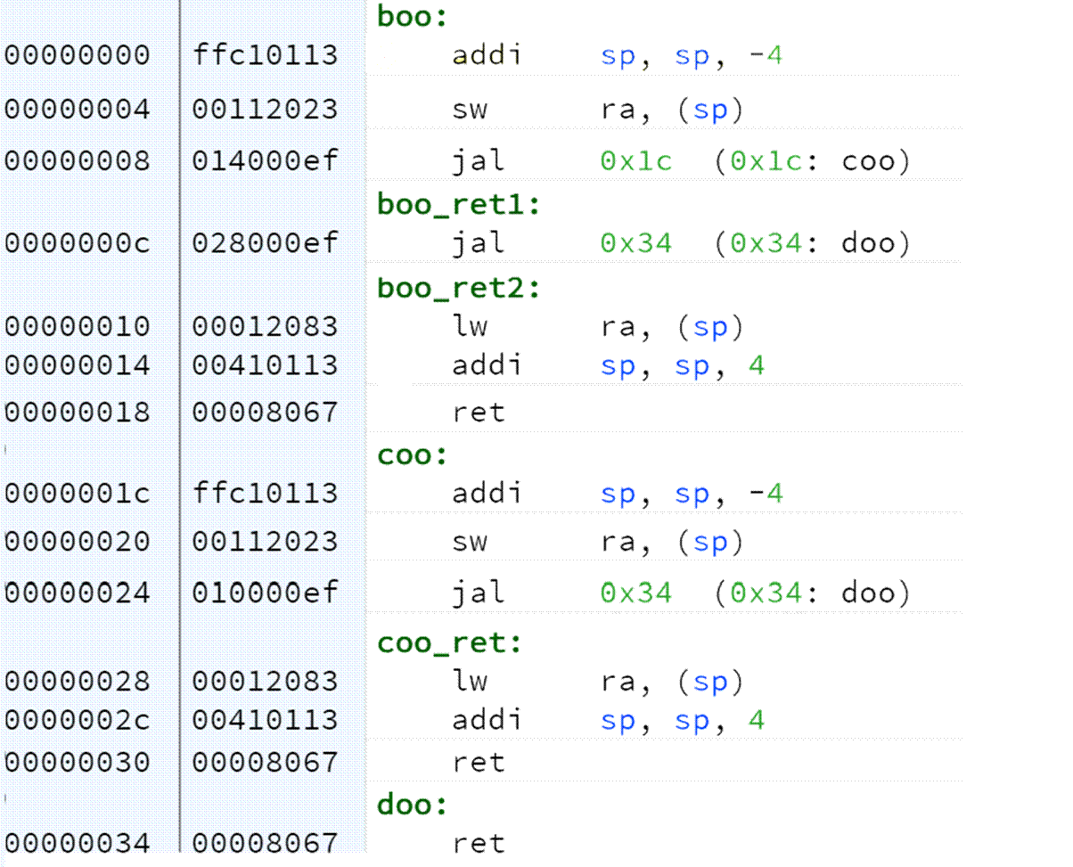
Task: Select address 00000034 at the bottom
Action: point(78,843)
